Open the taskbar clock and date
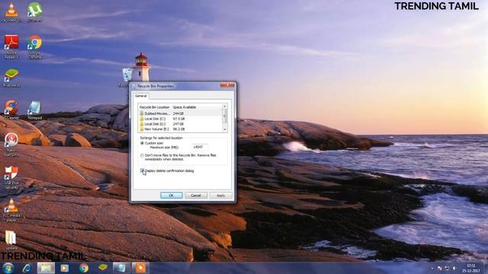Screen dimensions: 488x274 [x=471, y=268]
